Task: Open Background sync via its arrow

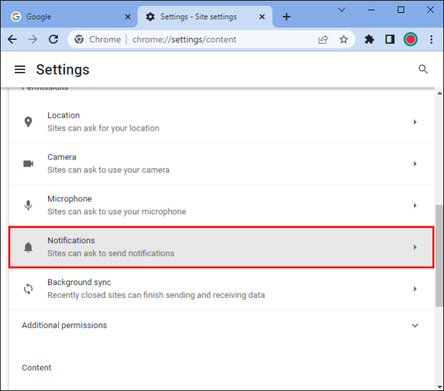Action: 415,289
